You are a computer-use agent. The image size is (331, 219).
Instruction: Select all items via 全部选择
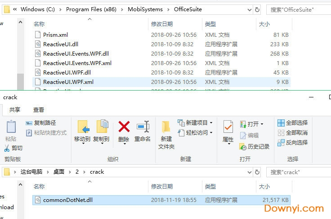[x=293, y=123]
